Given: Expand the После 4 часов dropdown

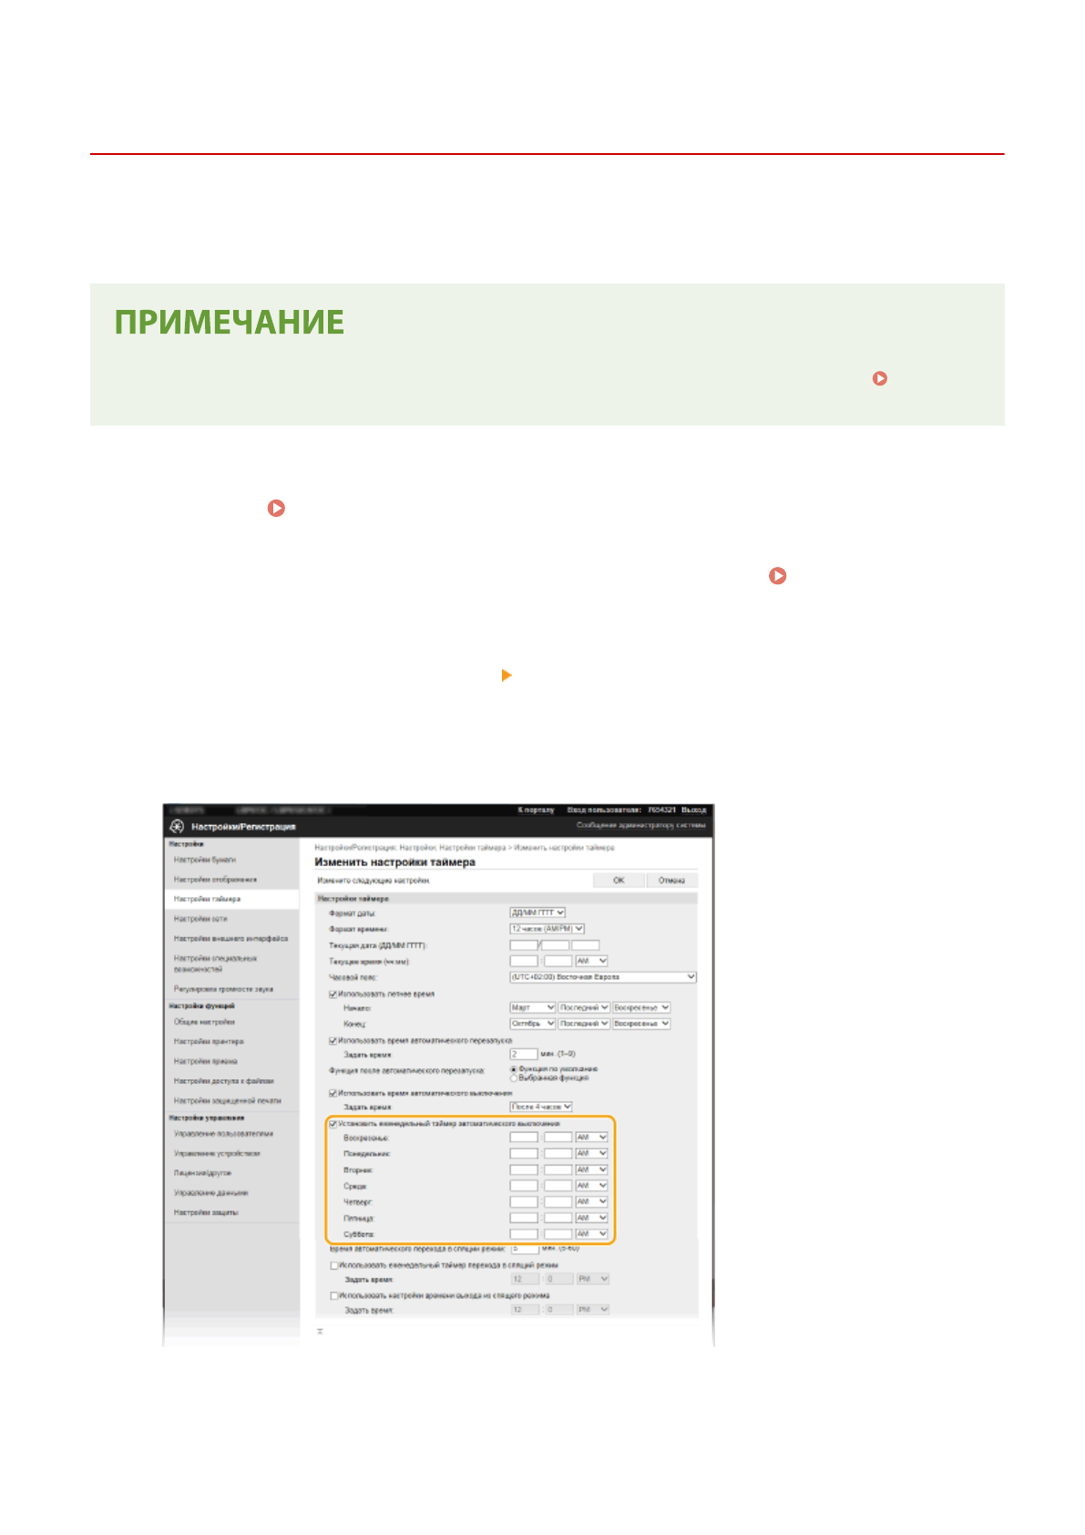Looking at the screenshot, I should click(x=541, y=1107).
